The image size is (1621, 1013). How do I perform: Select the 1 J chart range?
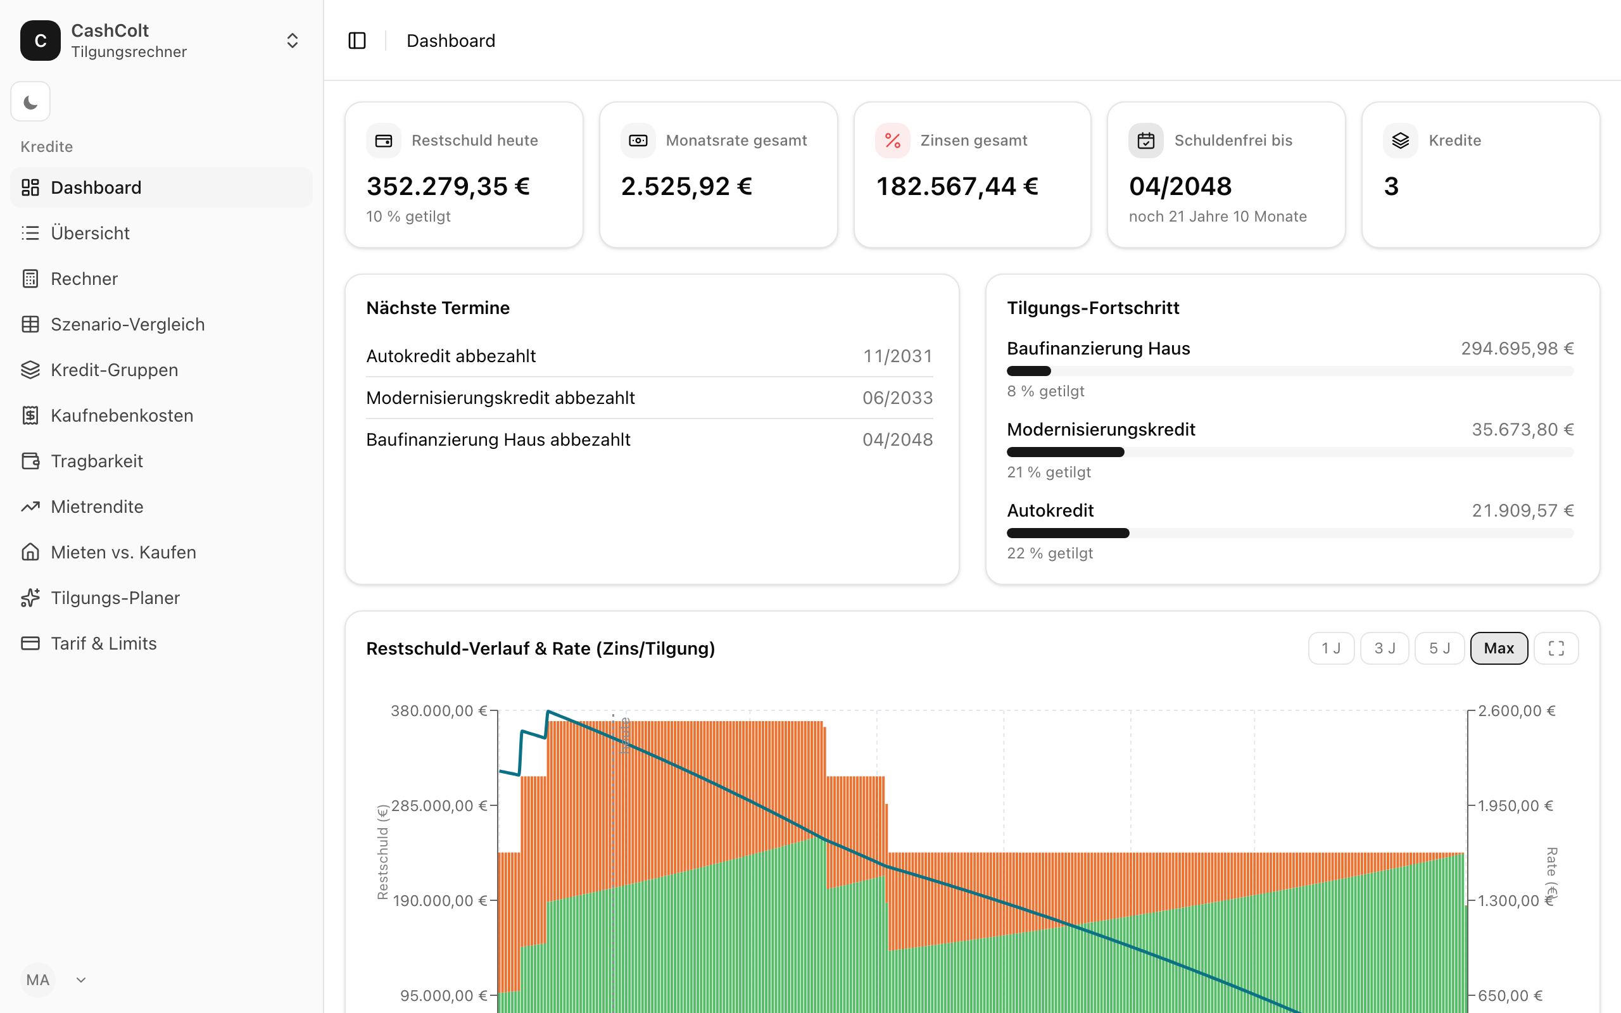pyautogui.click(x=1331, y=648)
